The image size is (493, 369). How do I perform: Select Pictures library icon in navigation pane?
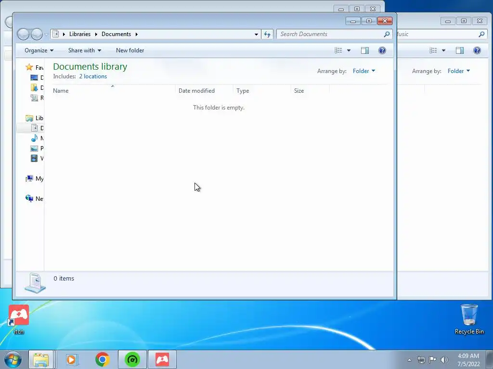click(34, 148)
